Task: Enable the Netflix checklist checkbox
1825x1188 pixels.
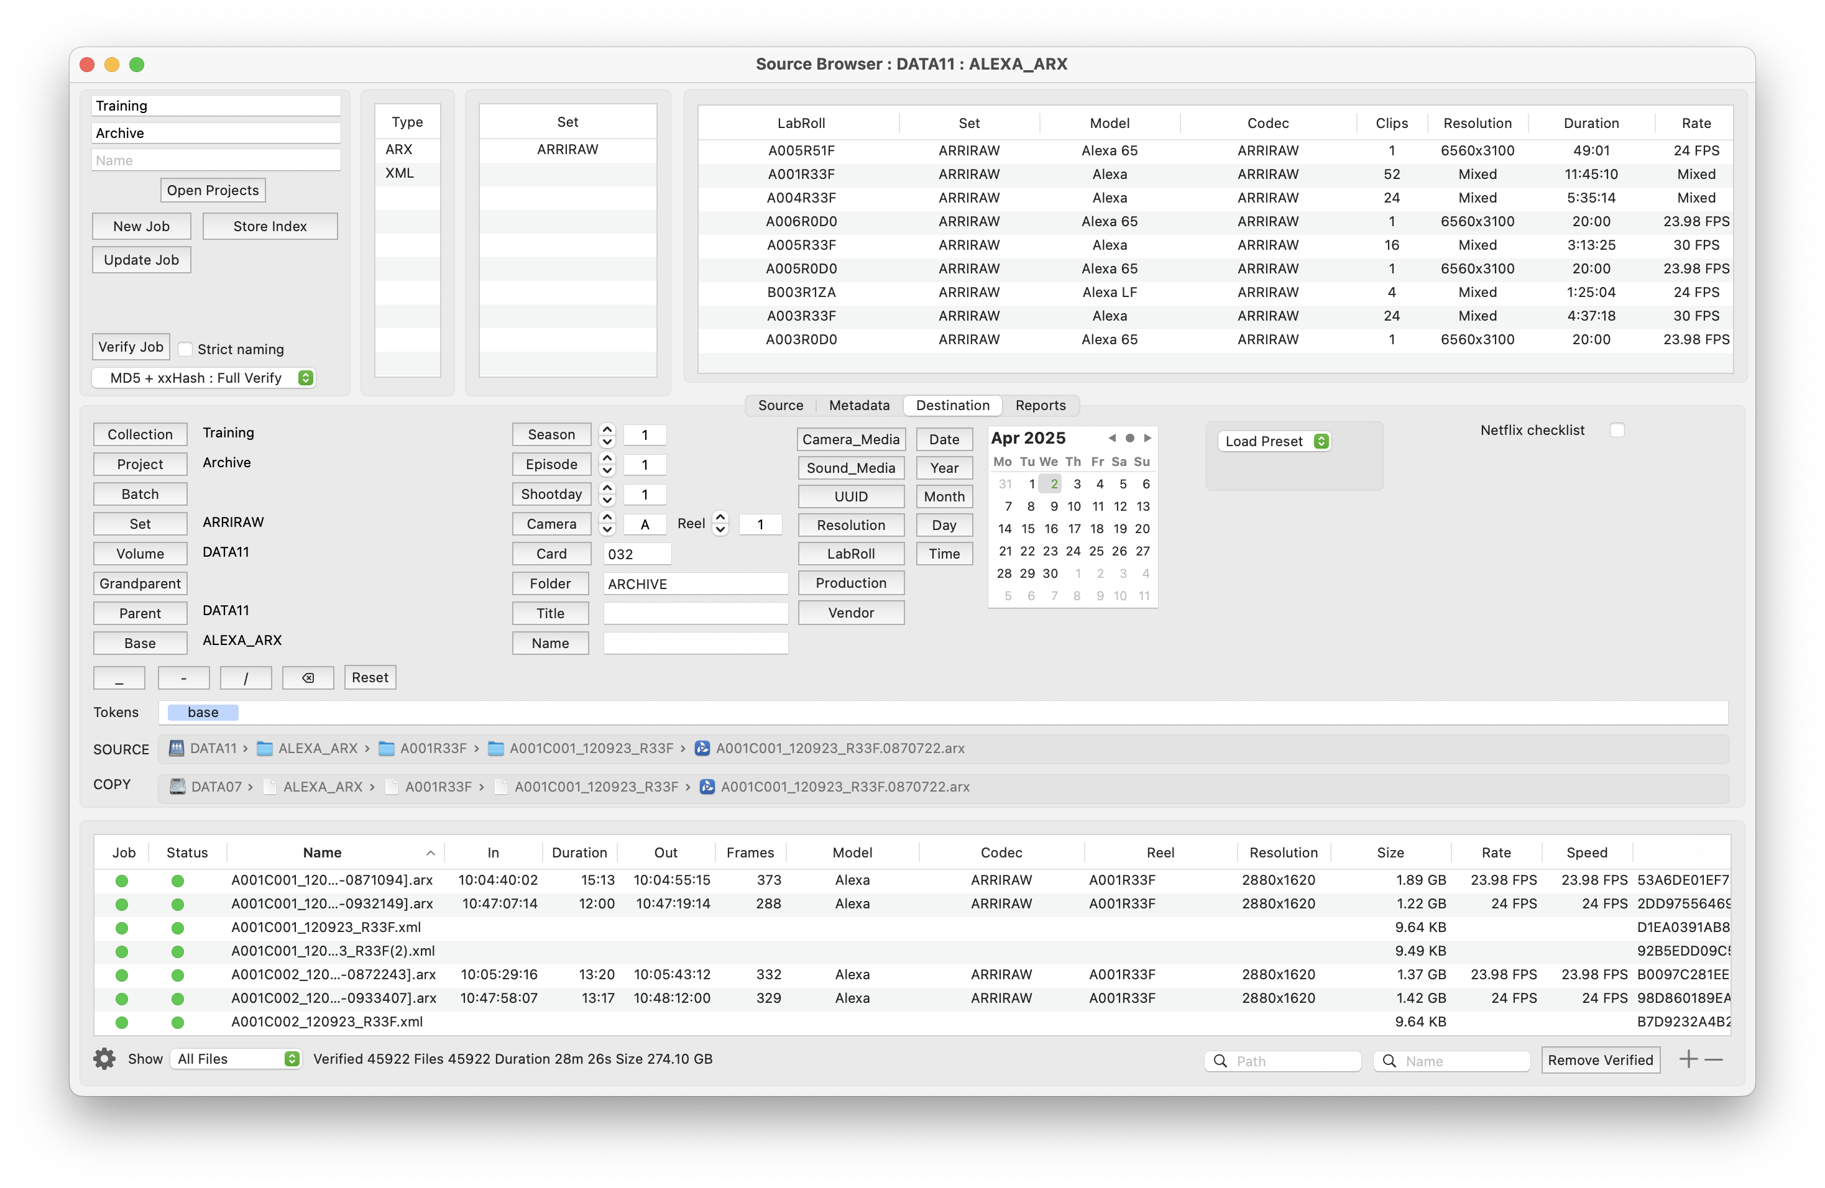Action: [x=1616, y=430]
